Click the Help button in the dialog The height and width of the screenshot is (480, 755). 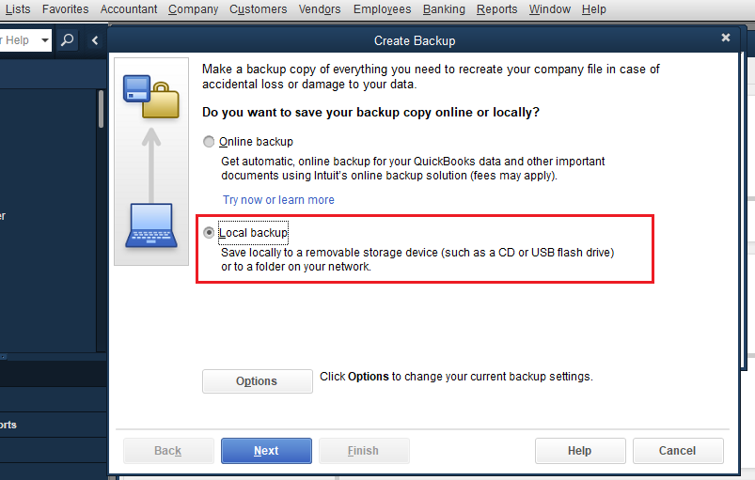pos(580,451)
